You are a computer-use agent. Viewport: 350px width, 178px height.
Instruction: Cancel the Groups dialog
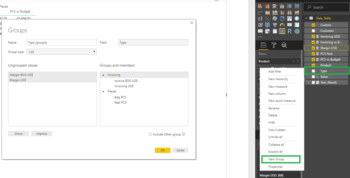tap(180, 150)
